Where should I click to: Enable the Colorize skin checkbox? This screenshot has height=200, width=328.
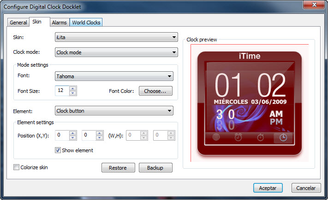16,167
